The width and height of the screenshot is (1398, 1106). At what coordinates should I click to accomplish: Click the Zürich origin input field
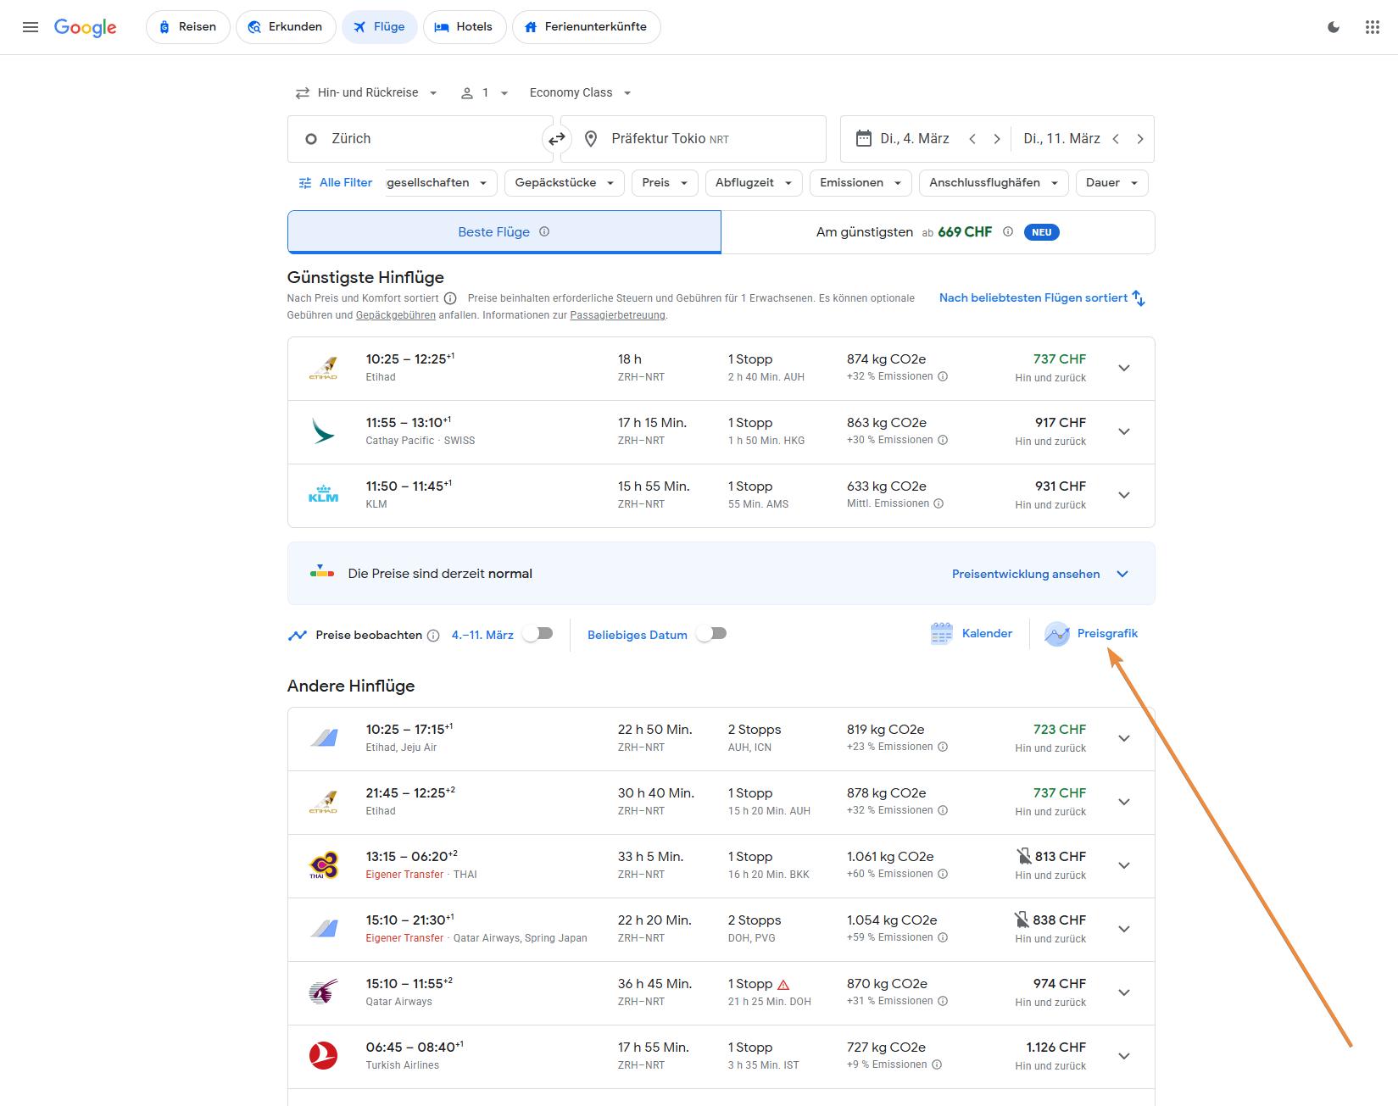tap(420, 139)
